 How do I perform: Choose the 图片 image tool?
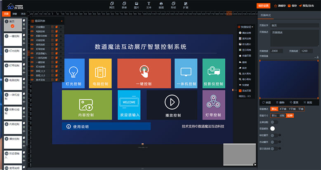pyautogui.click(x=136, y=5)
